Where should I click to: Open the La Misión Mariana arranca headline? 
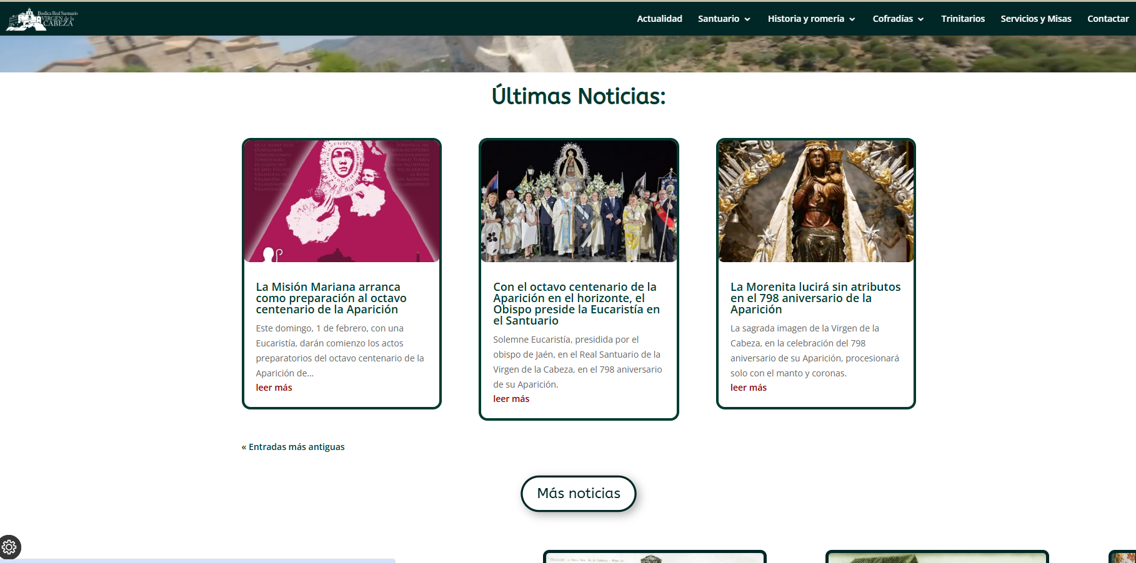(x=331, y=298)
